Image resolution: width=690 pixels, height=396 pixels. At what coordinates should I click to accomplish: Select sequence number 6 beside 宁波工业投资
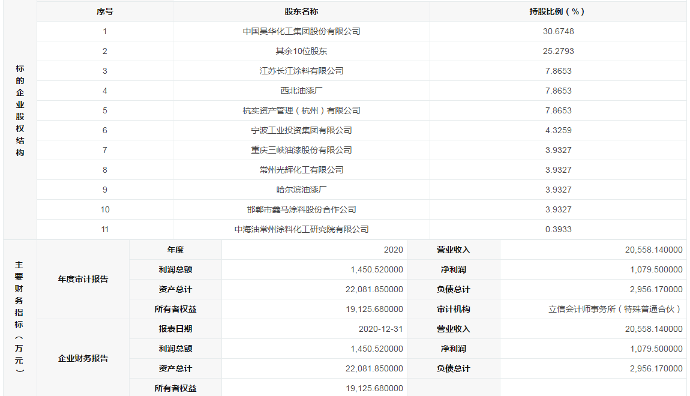pos(105,130)
